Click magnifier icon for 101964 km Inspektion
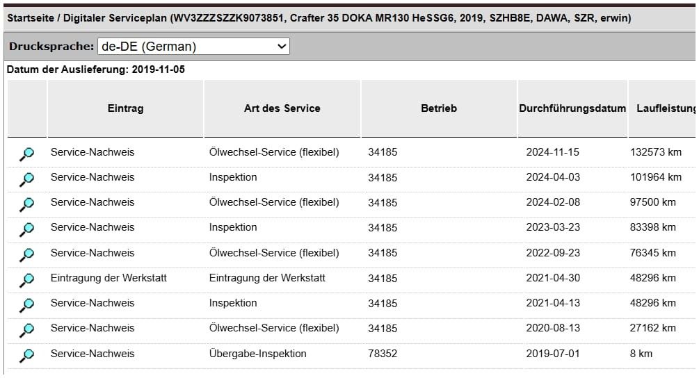 pos(26,179)
